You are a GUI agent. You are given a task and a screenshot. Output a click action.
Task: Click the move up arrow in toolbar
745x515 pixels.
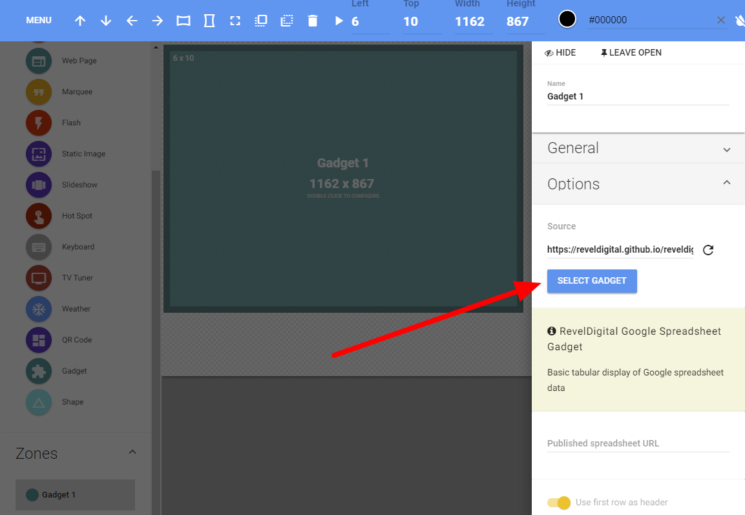click(80, 21)
